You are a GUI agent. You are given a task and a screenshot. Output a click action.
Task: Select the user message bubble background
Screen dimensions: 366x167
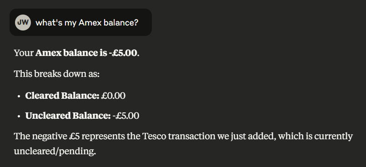point(80,22)
